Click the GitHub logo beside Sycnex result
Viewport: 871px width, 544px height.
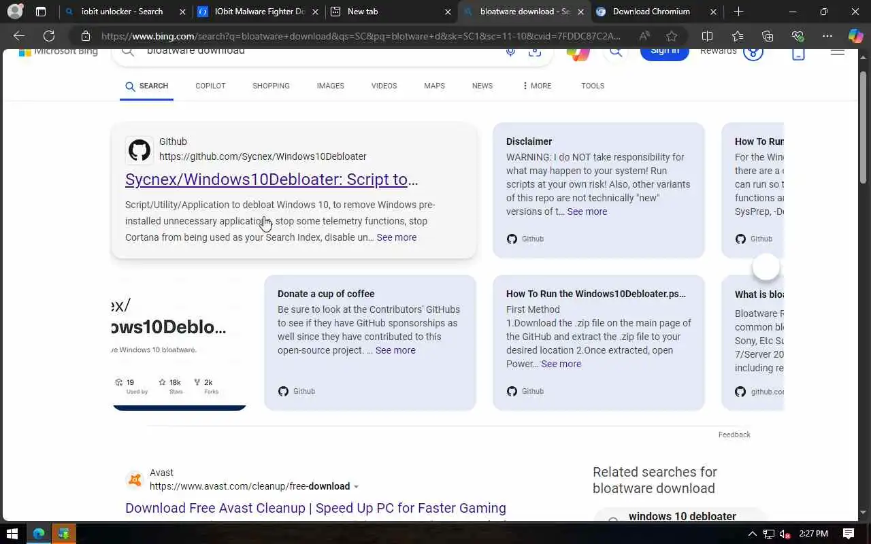139,150
